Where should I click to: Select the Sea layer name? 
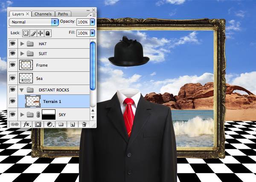[39, 79]
